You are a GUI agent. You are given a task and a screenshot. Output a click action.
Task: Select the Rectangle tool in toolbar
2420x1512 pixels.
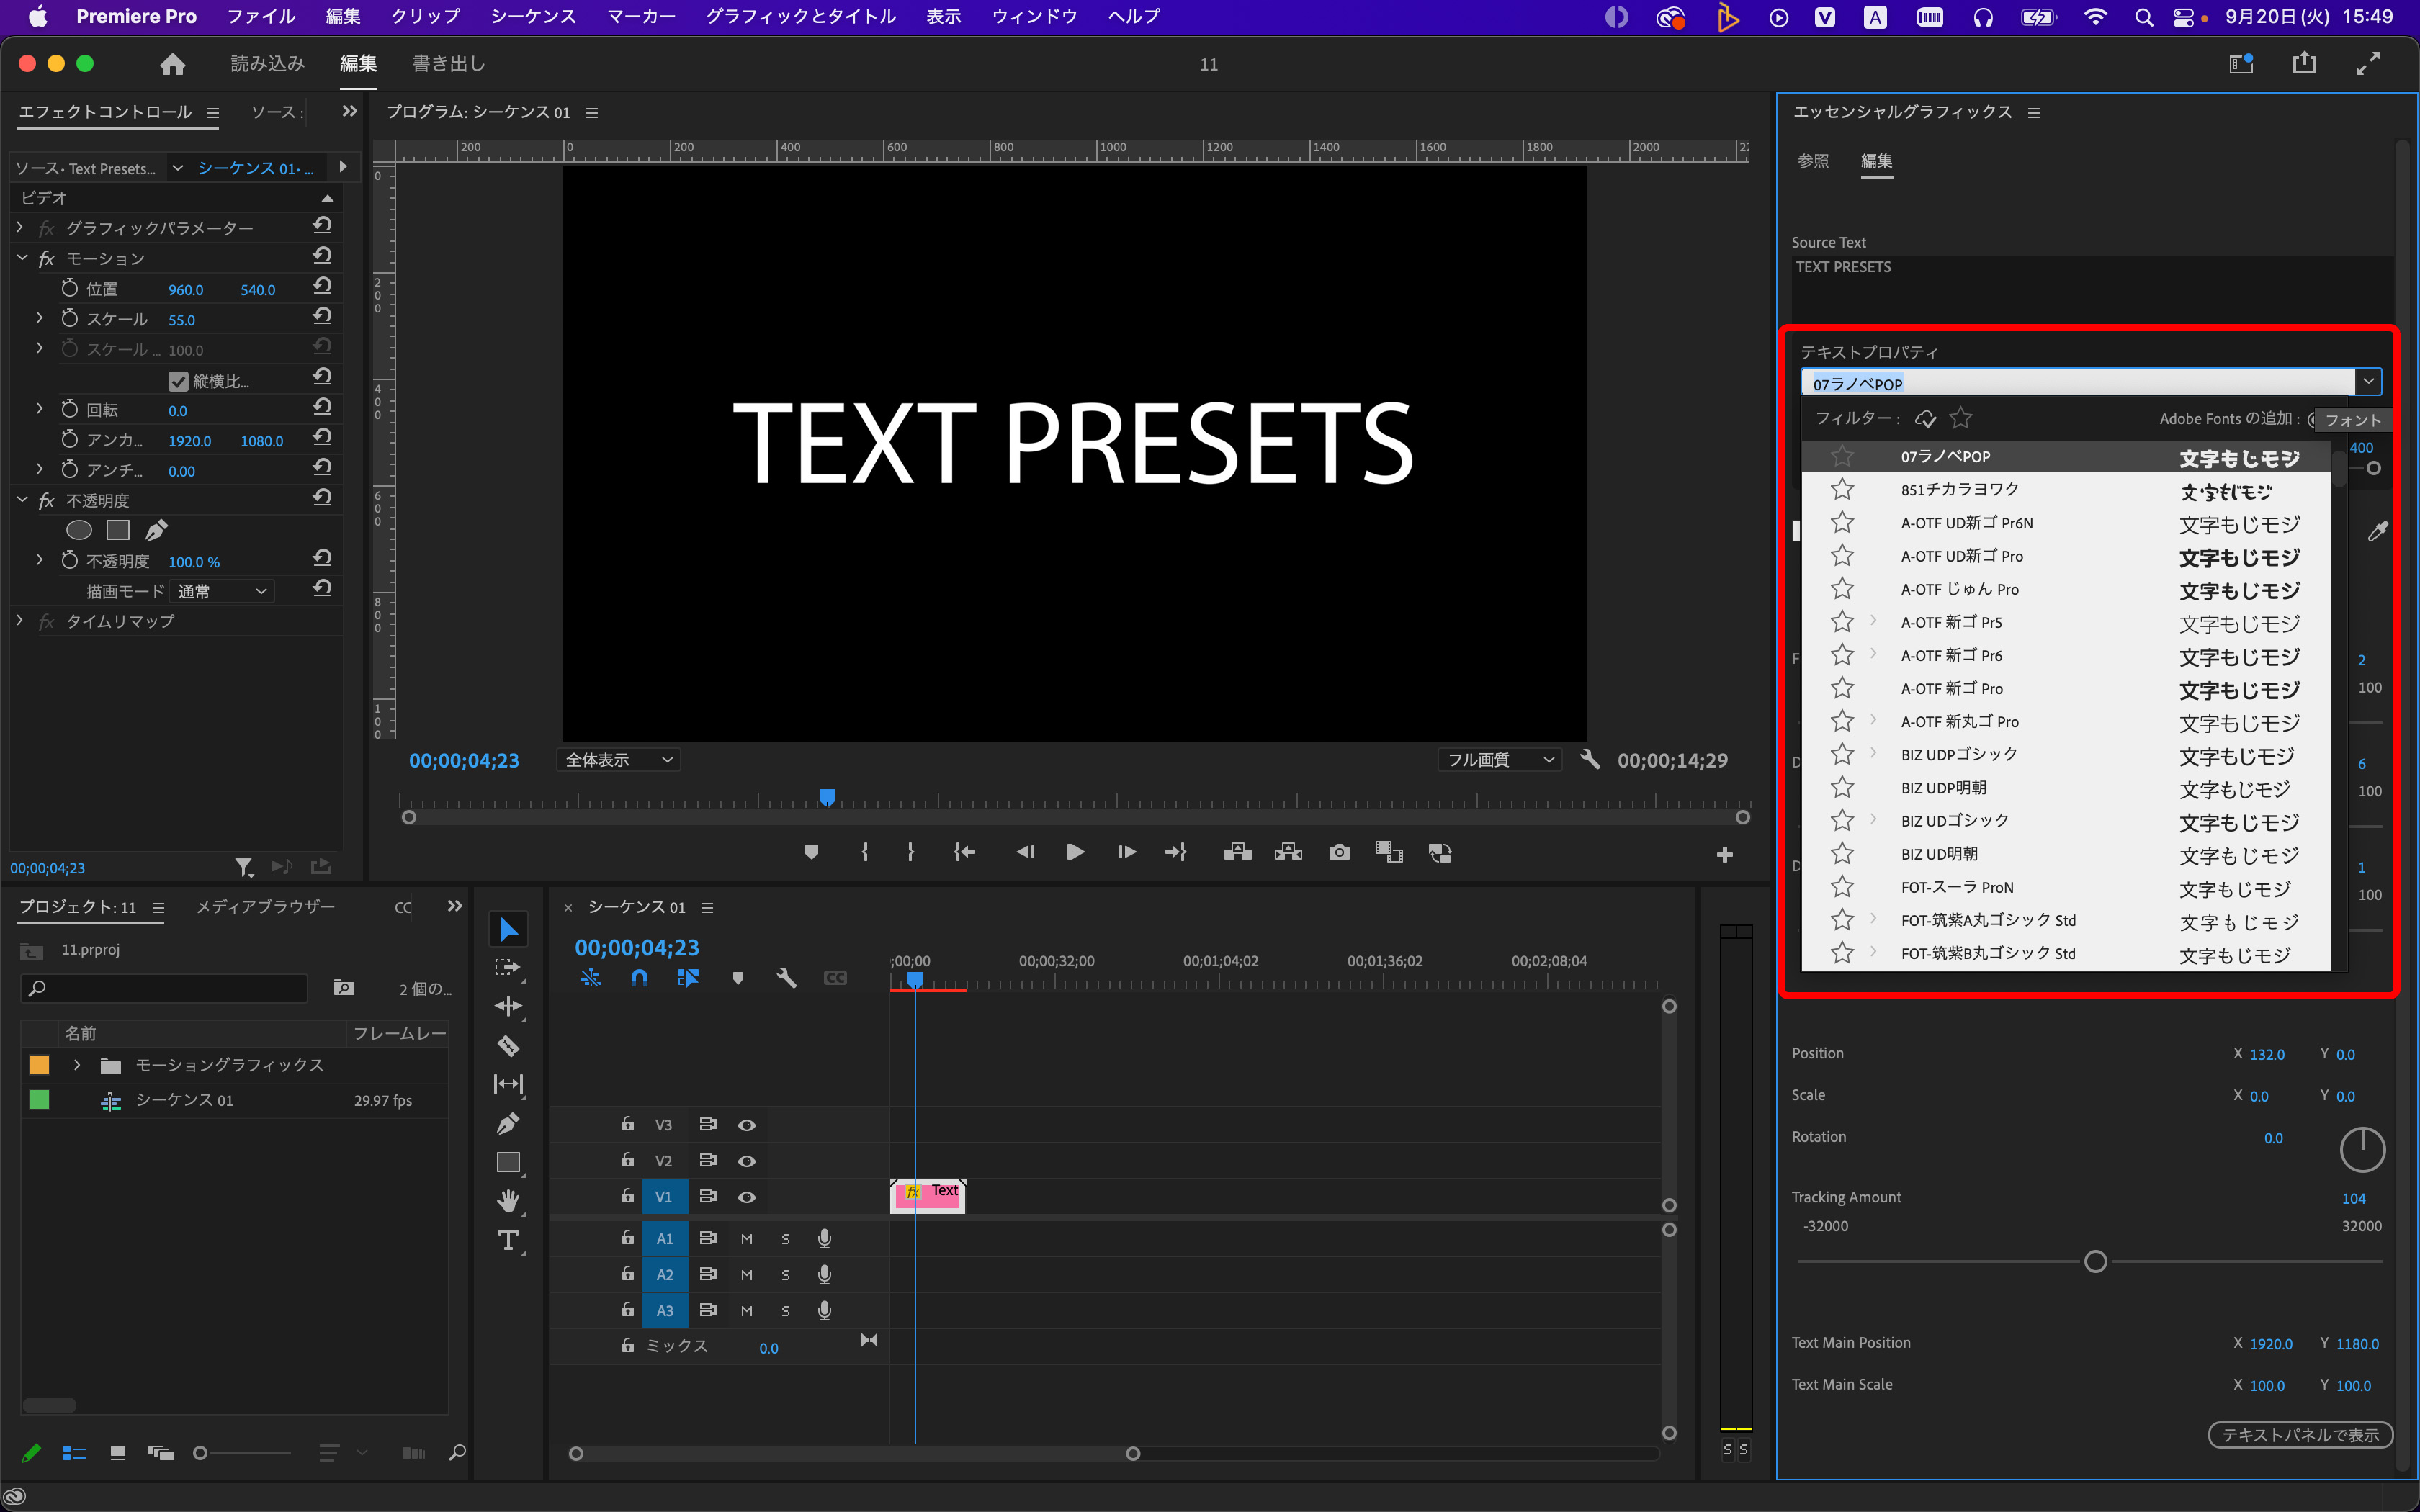(508, 1162)
